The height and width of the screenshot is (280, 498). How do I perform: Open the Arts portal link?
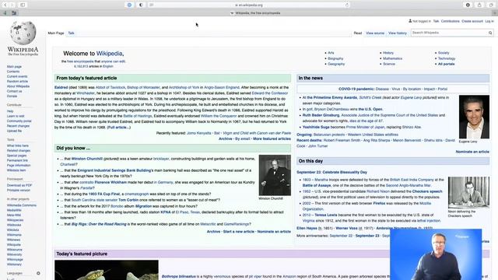point(331,53)
